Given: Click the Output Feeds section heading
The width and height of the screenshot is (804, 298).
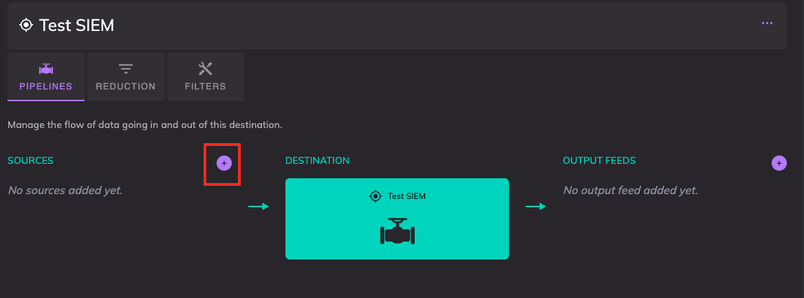Looking at the screenshot, I should pos(599,160).
